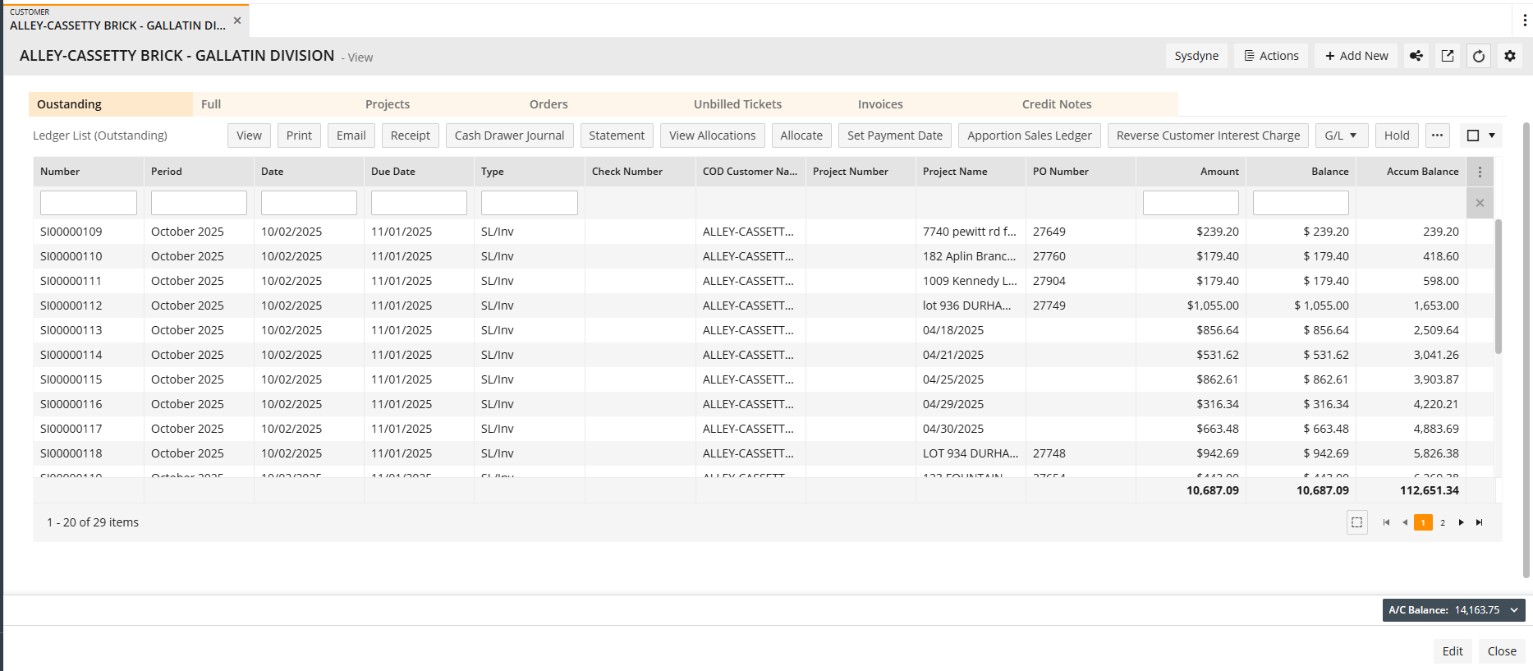Open dropdown arrow next to select-all checkbox

[x=1492, y=136]
